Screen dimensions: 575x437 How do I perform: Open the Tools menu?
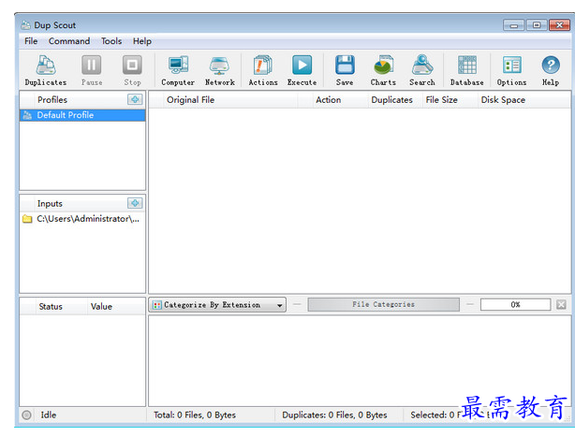coord(111,41)
